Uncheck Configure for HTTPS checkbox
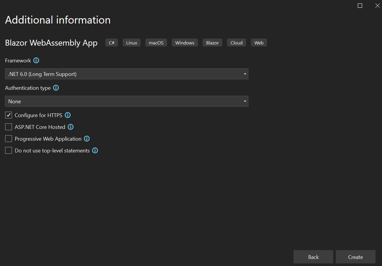This screenshot has width=382, height=266. coord(9,115)
